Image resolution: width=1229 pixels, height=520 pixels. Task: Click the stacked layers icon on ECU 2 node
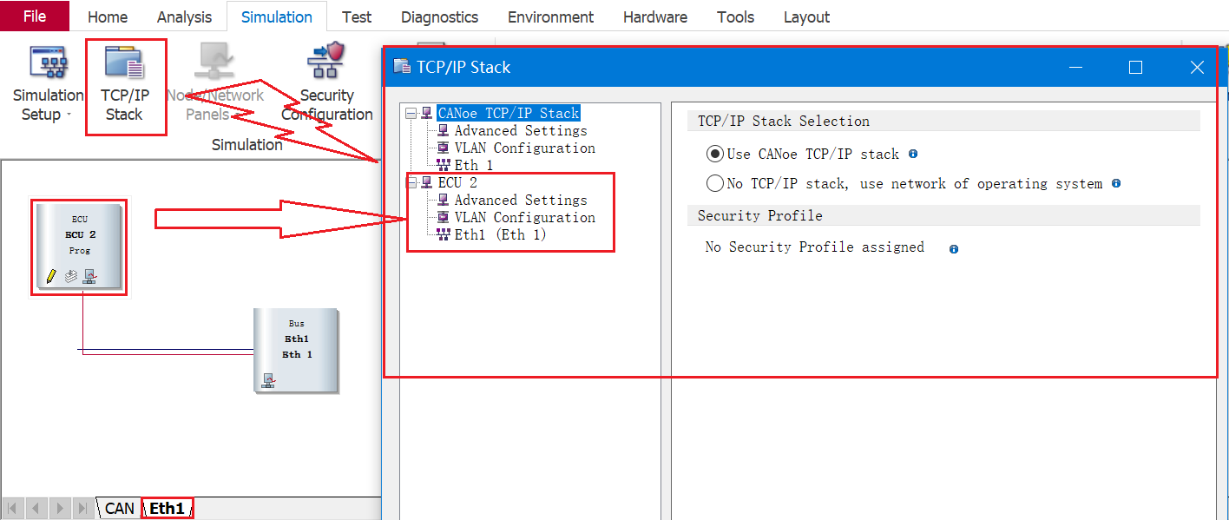click(71, 277)
